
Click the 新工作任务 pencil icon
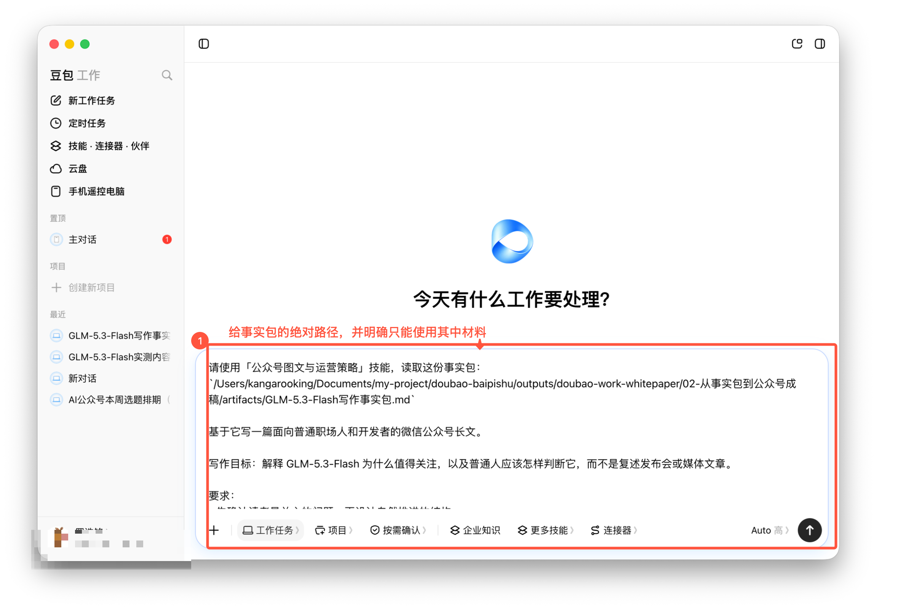(x=56, y=100)
